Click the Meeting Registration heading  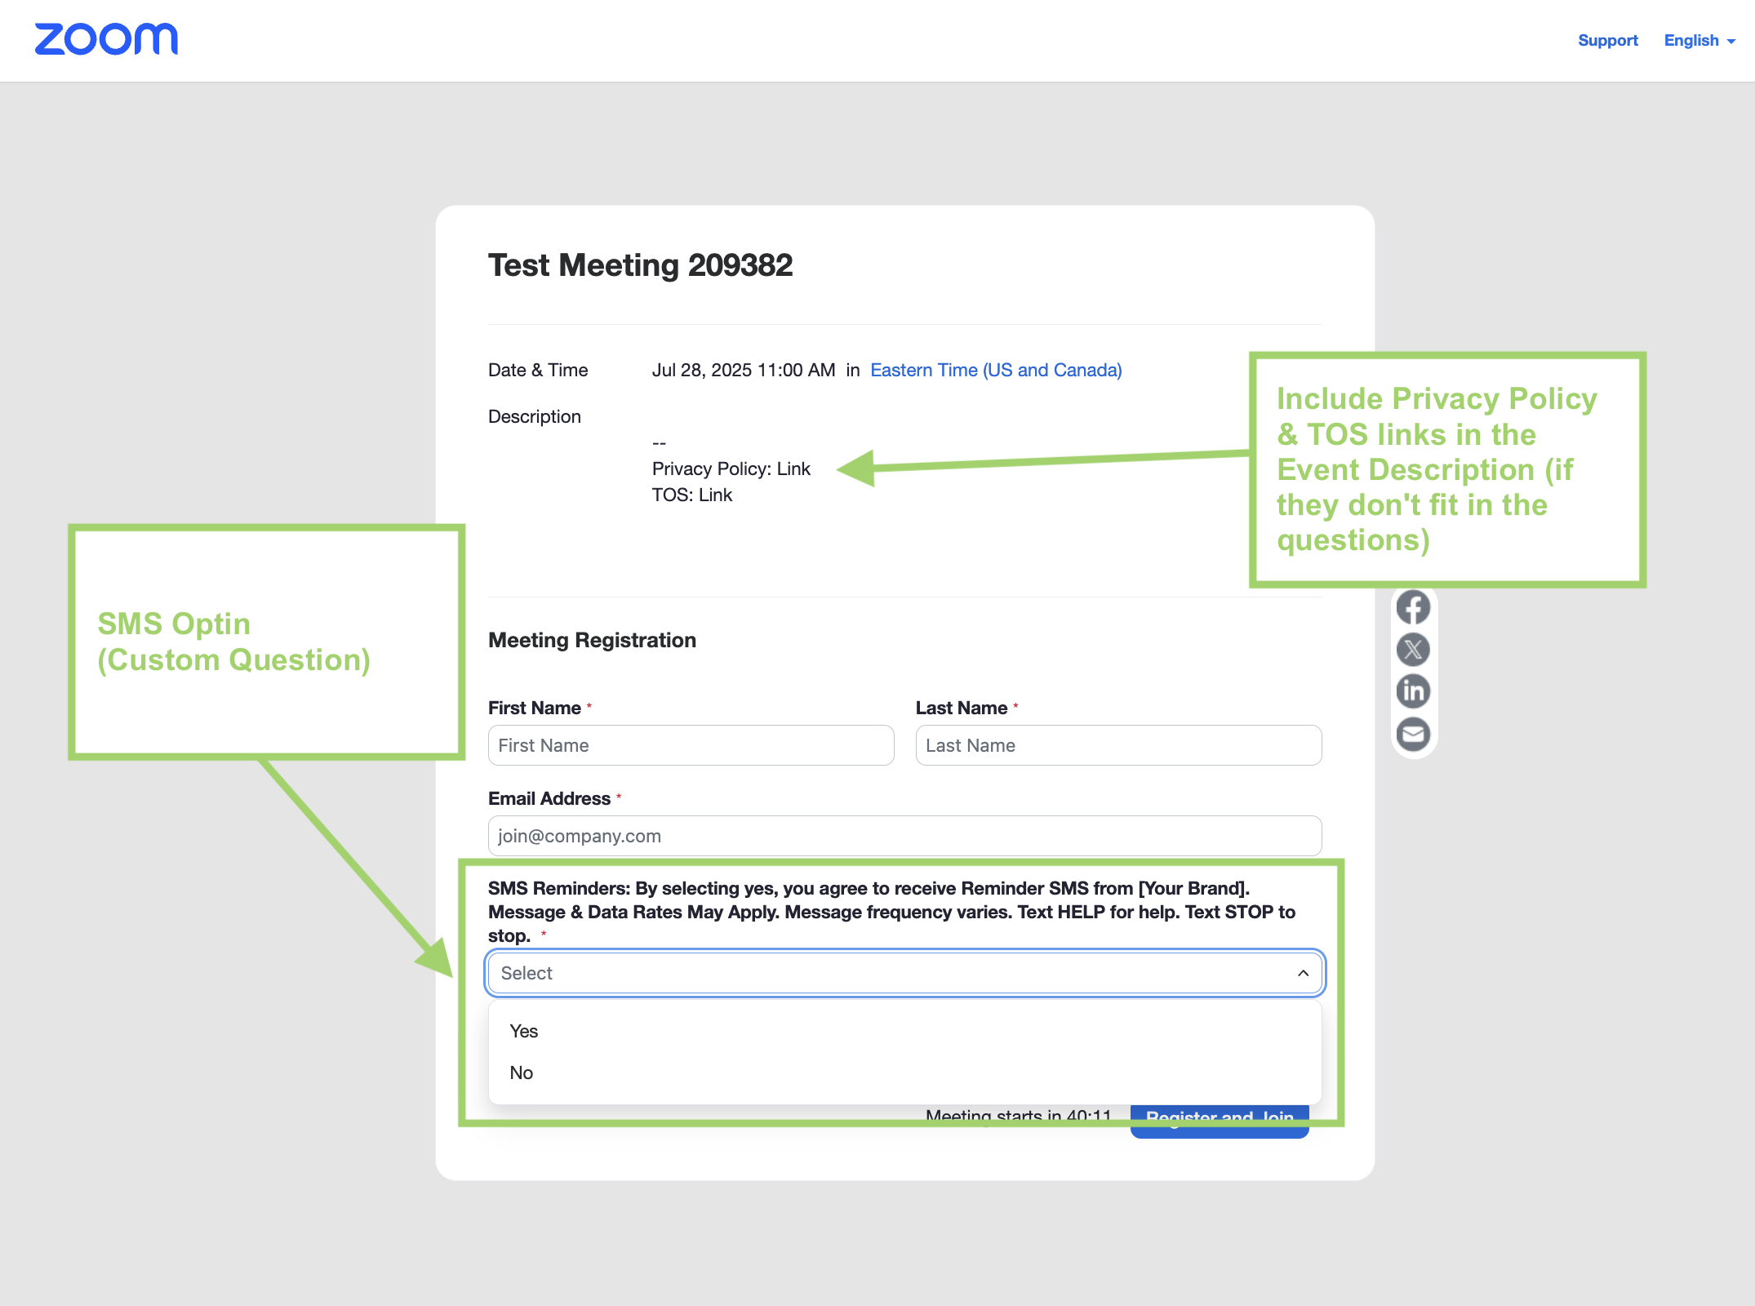(592, 640)
